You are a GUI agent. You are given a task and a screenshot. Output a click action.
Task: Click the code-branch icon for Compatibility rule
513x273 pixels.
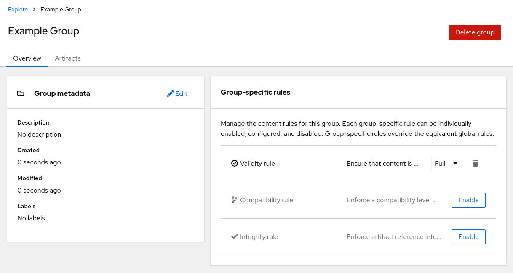235,200
